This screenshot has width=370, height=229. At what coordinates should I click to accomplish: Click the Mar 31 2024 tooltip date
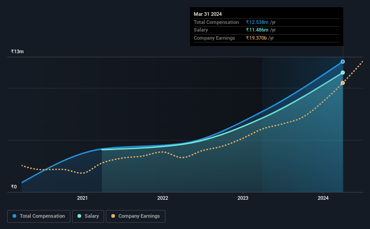(x=208, y=14)
